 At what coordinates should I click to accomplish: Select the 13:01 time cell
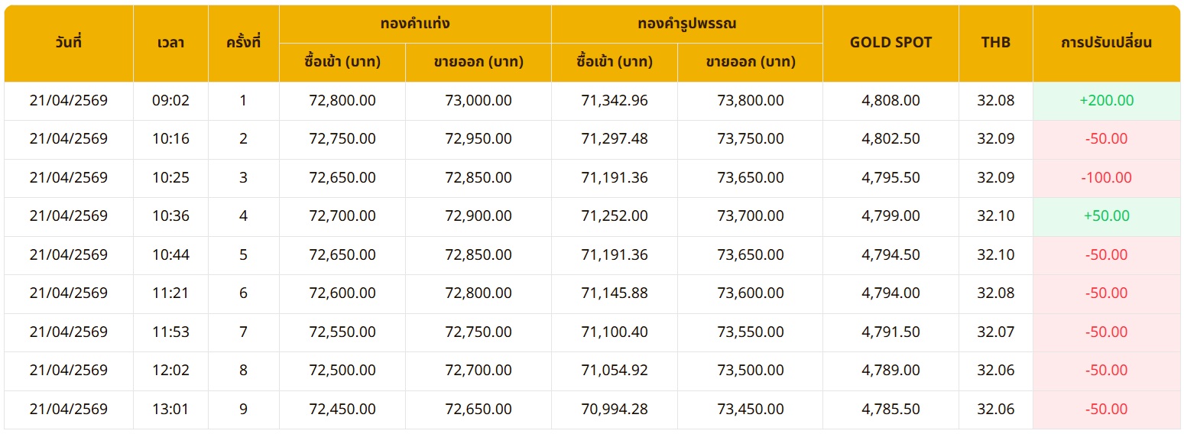[x=170, y=409]
